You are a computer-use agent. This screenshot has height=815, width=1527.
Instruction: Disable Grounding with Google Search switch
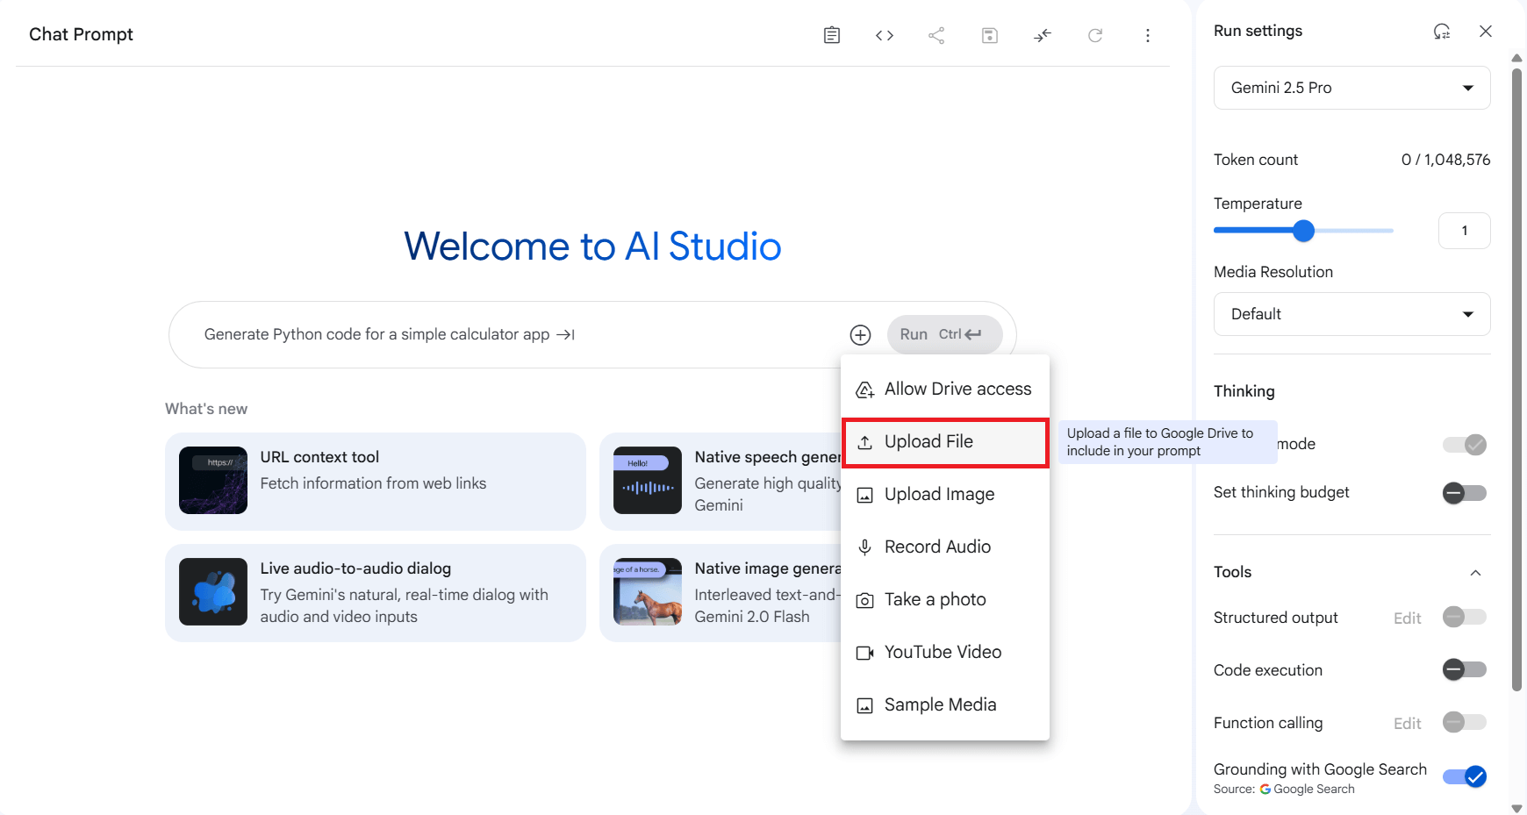(x=1465, y=777)
